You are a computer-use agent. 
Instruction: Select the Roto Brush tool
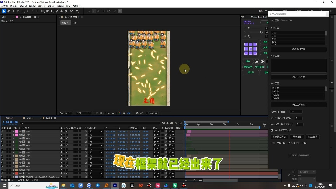tap(71, 11)
